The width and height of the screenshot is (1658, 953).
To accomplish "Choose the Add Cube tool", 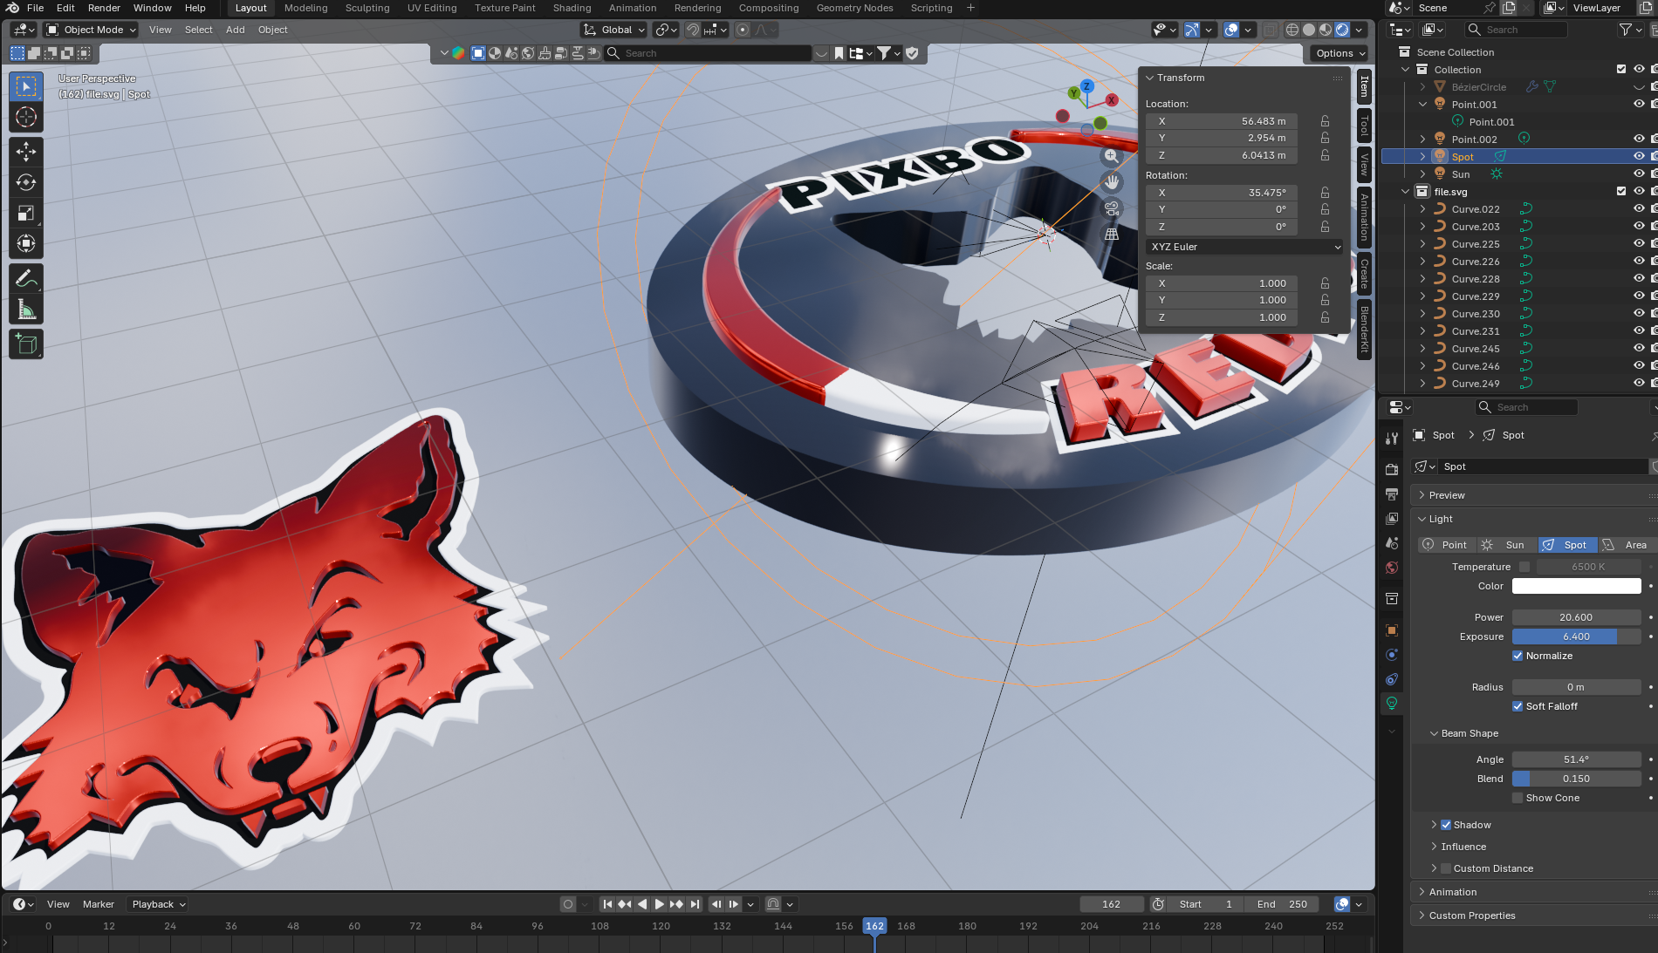I will [26, 344].
